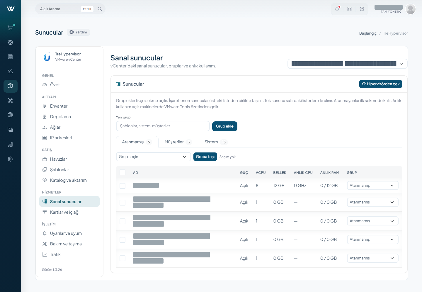422x292 pixels.
Task: Focus the 'Yeni grup' name input field
Action: pos(163,126)
